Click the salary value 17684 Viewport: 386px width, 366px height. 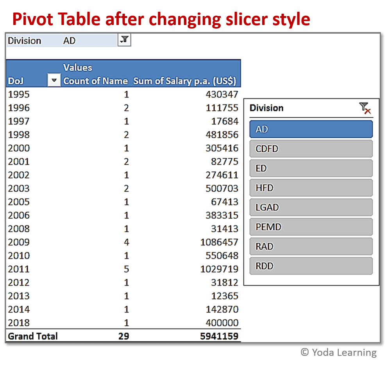[x=225, y=121]
